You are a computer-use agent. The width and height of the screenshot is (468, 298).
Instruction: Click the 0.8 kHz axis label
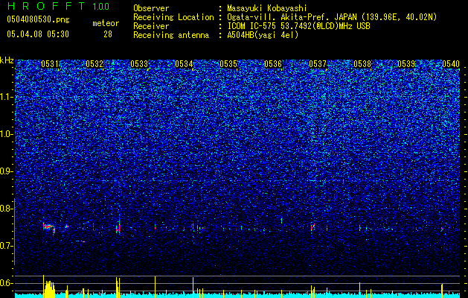click(7, 209)
